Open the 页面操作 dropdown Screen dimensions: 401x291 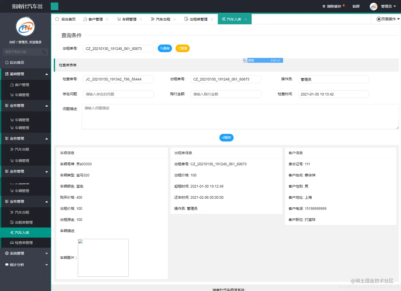388,19
